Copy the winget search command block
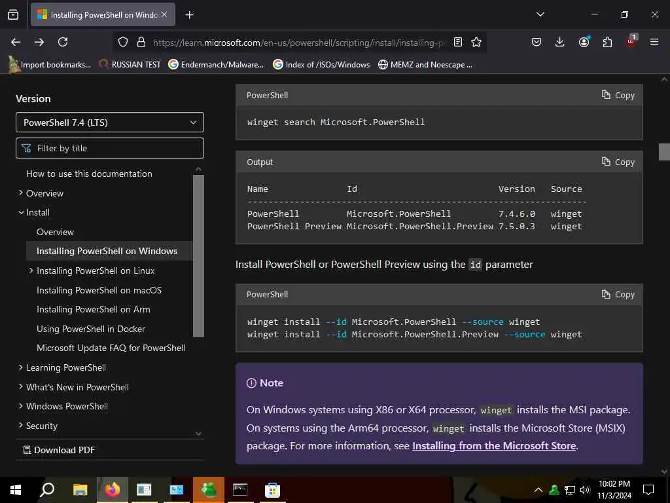This screenshot has height=503, width=670. [618, 95]
